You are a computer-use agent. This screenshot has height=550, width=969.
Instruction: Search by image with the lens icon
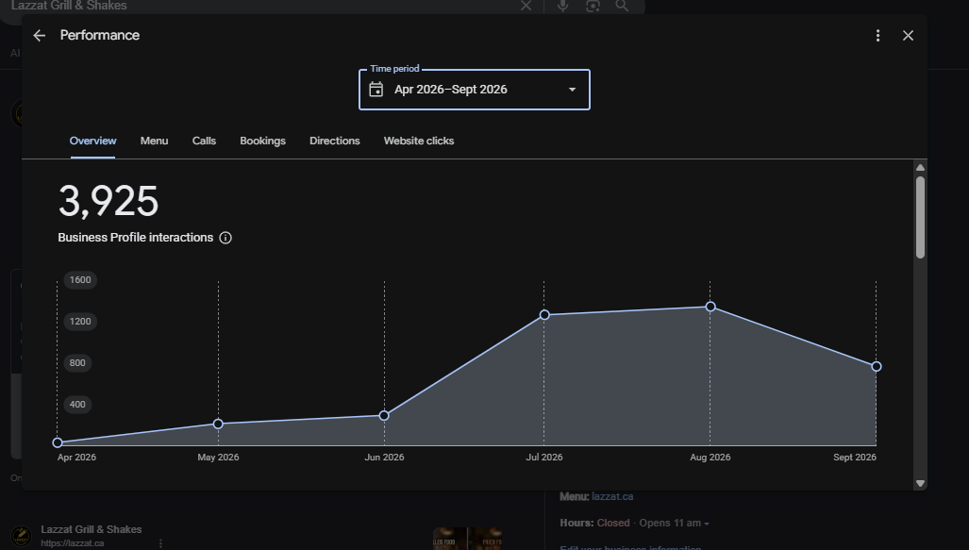point(593,7)
